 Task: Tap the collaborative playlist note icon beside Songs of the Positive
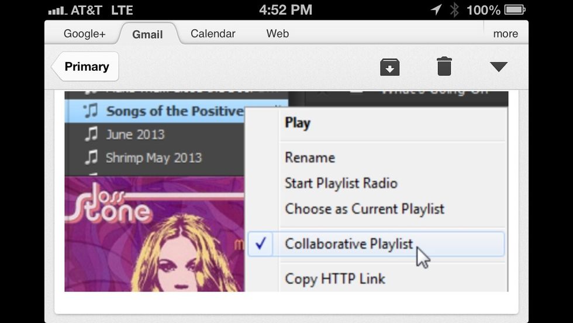[91, 111]
